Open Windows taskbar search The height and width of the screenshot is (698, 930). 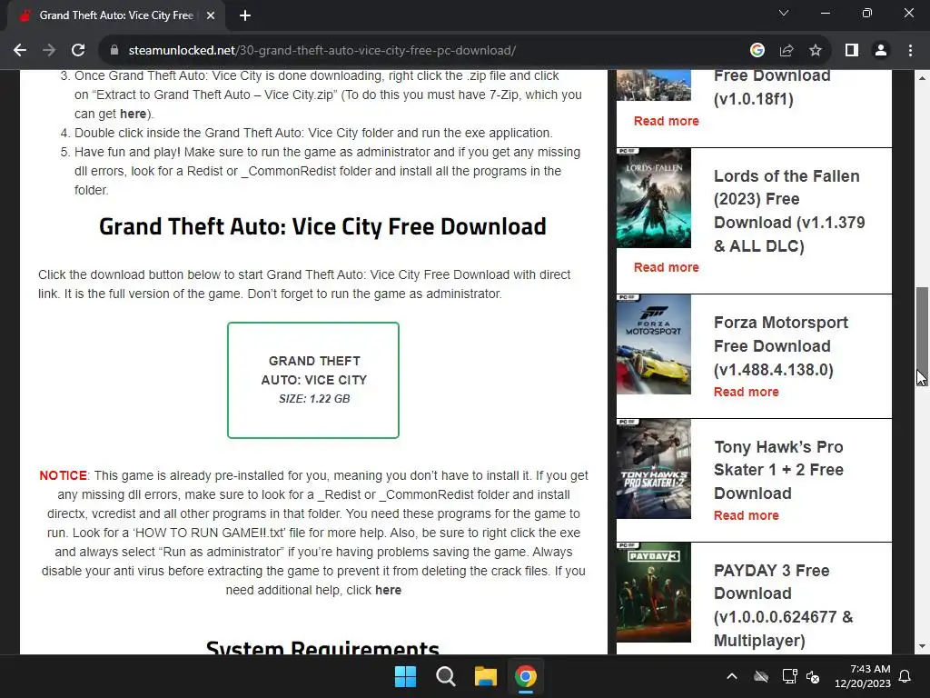click(445, 676)
